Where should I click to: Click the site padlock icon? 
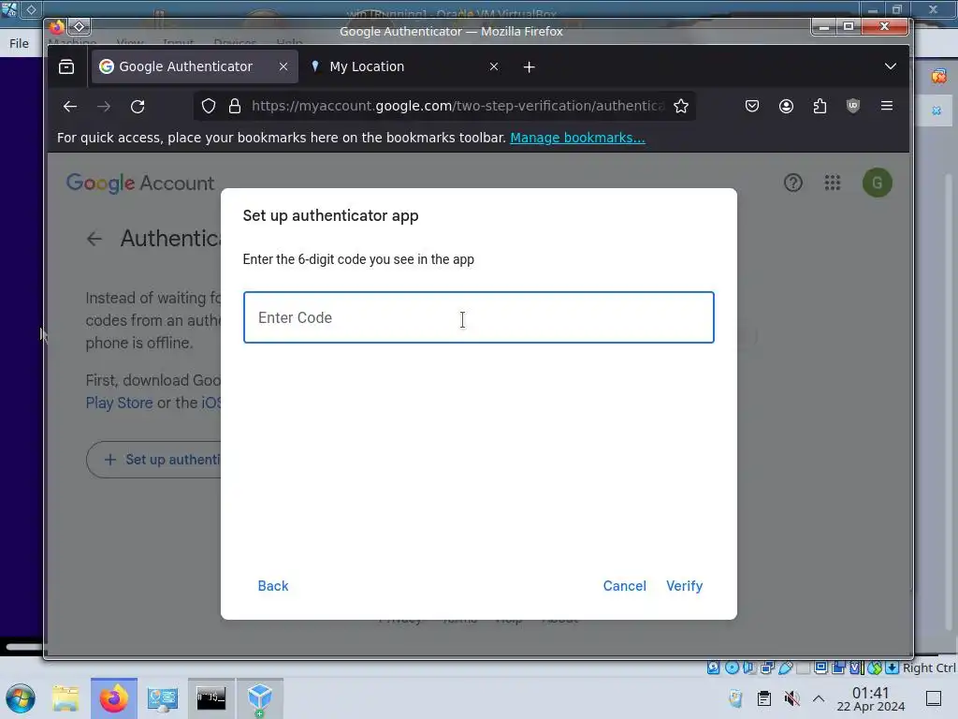click(x=235, y=107)
